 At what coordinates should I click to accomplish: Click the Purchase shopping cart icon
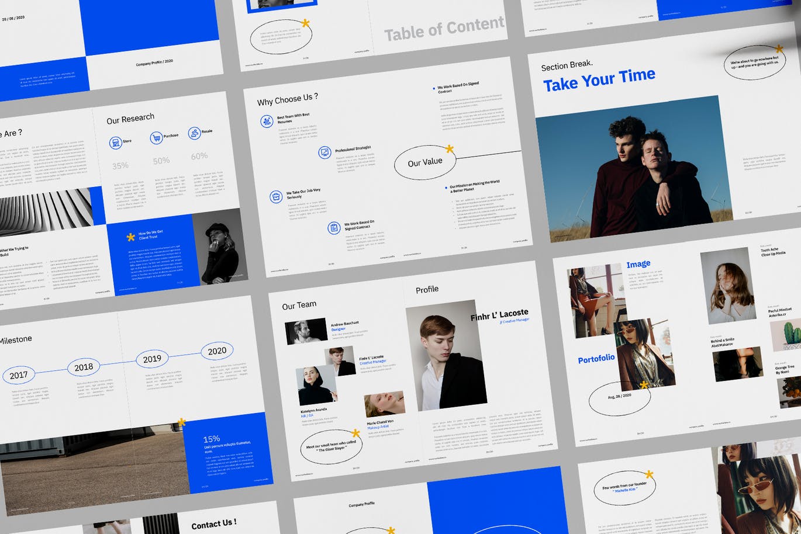(156, 138)
